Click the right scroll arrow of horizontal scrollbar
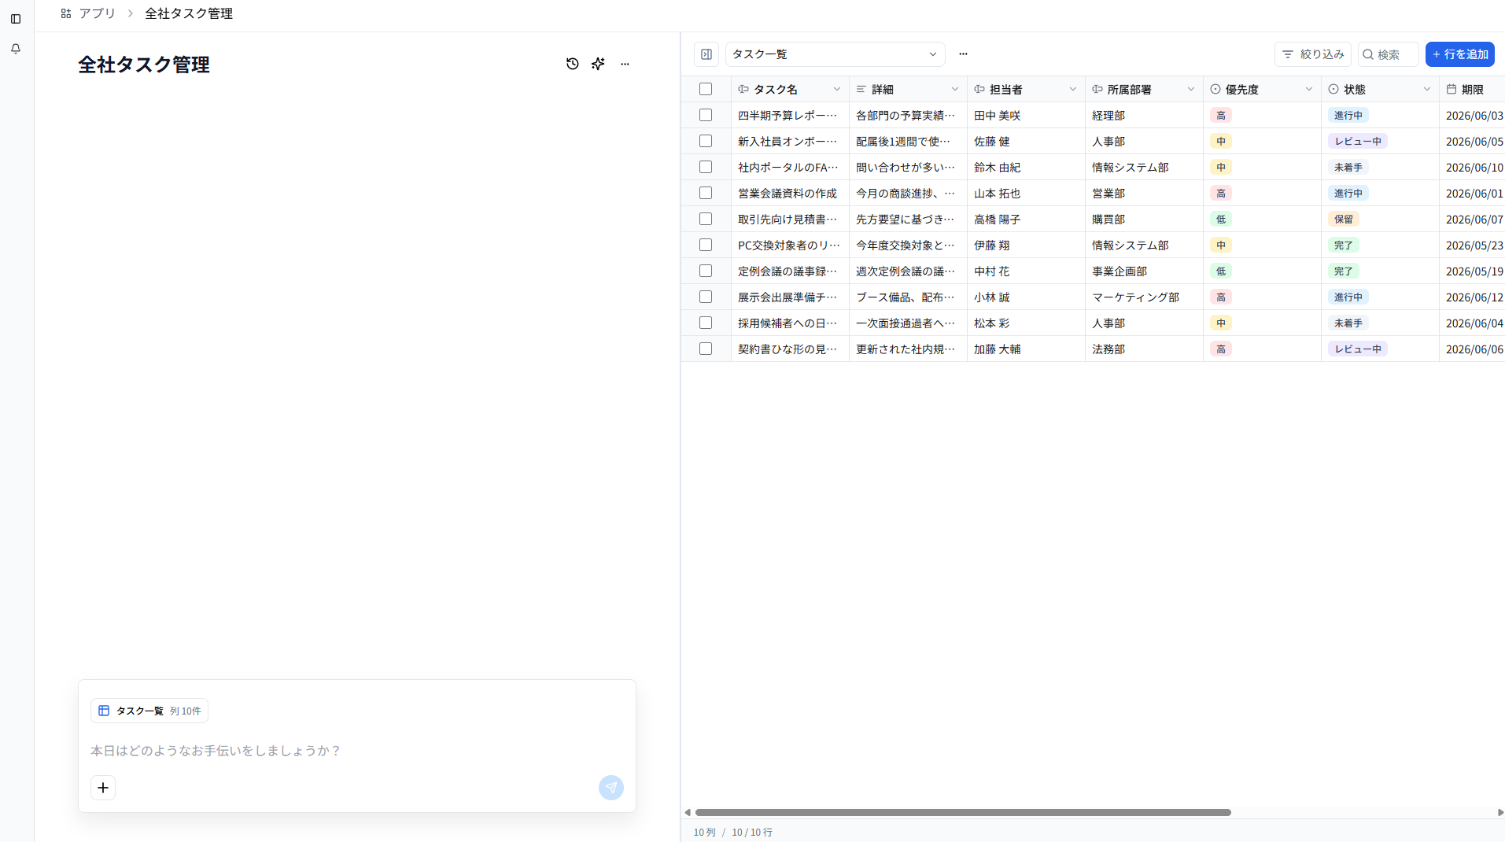The image size is (1505, 842). pos(1500,812)
